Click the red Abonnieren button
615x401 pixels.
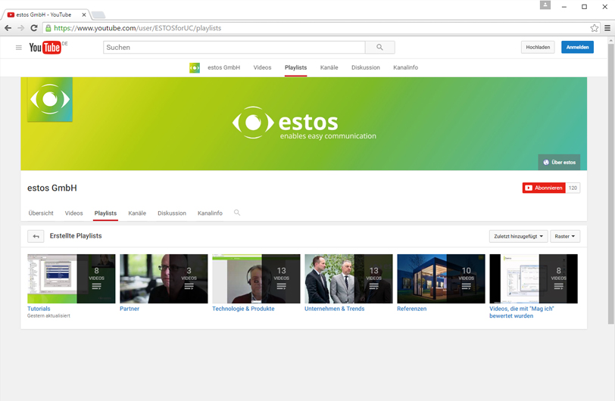point(544,188)
